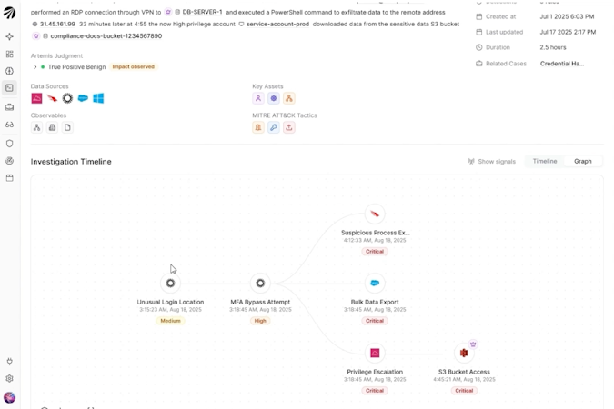614x409 pixels.
Task: Select the CrowdStrike falcon data source icon
Action: 52,98
